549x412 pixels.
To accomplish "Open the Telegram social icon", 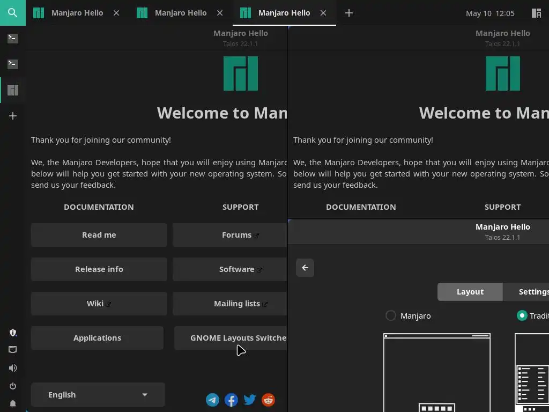I will point(212,400).
